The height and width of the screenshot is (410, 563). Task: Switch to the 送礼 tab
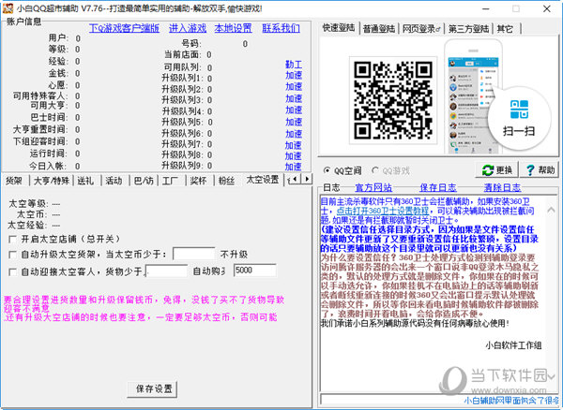tap(85, 181)
